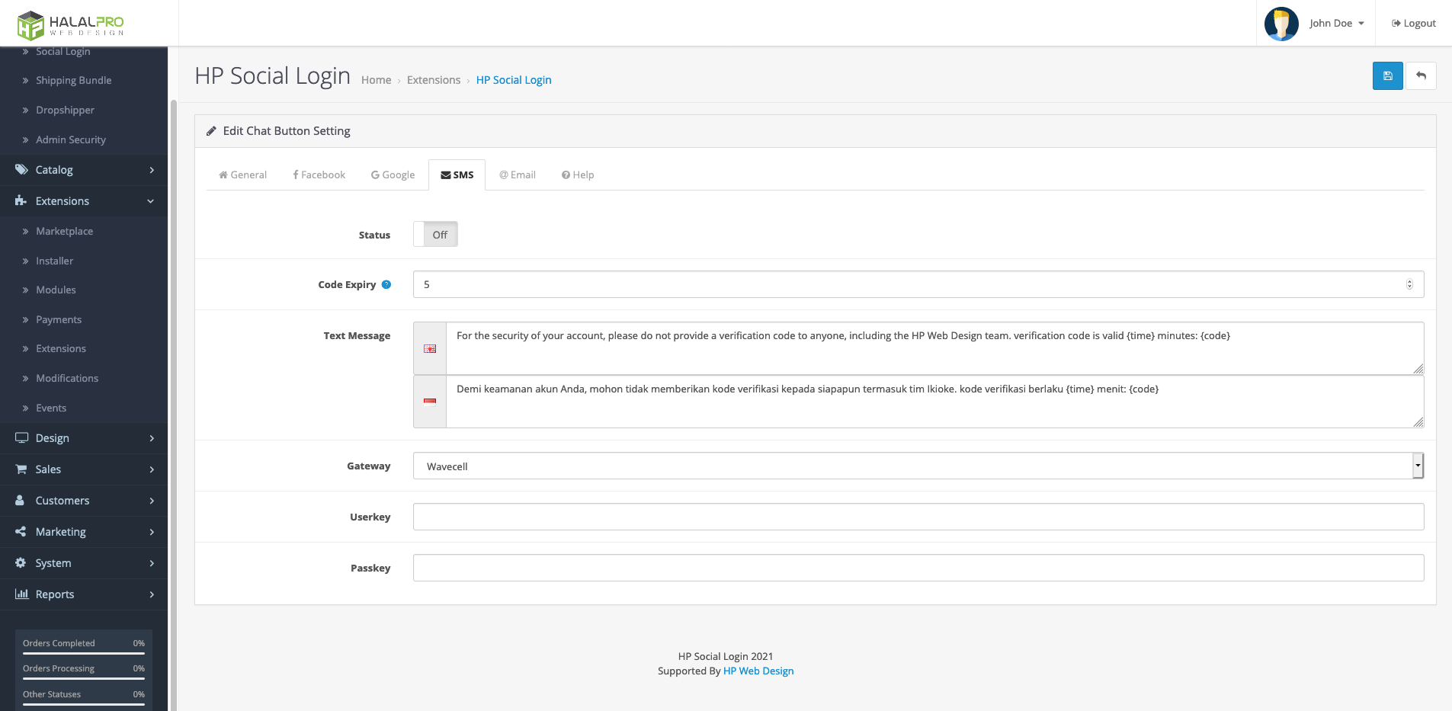Click the Code Expiry spinner arrows
The width and height of the screenshot is (1452, 711).
[x=1409, y=284]
